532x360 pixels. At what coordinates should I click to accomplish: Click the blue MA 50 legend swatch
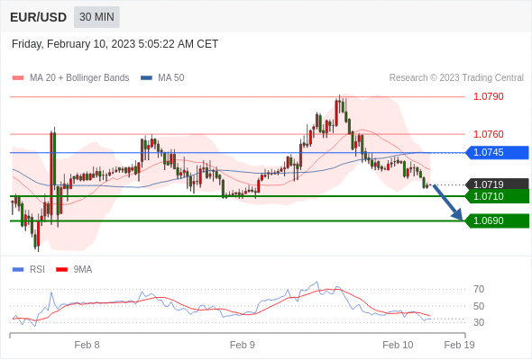pyautogui.click(x=147, y=78)
